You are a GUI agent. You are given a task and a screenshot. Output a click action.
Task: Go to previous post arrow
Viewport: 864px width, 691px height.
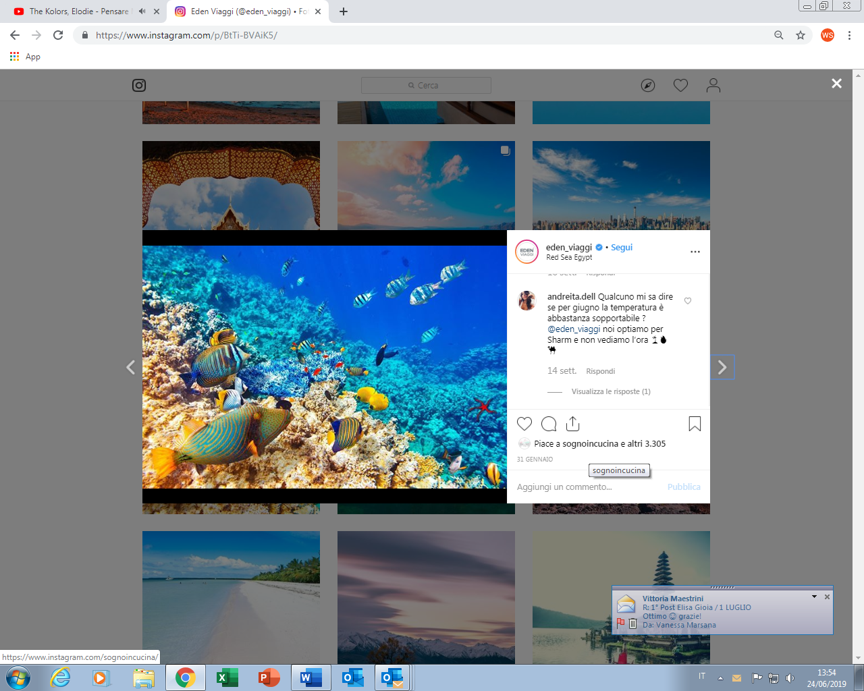pos(131,367)
